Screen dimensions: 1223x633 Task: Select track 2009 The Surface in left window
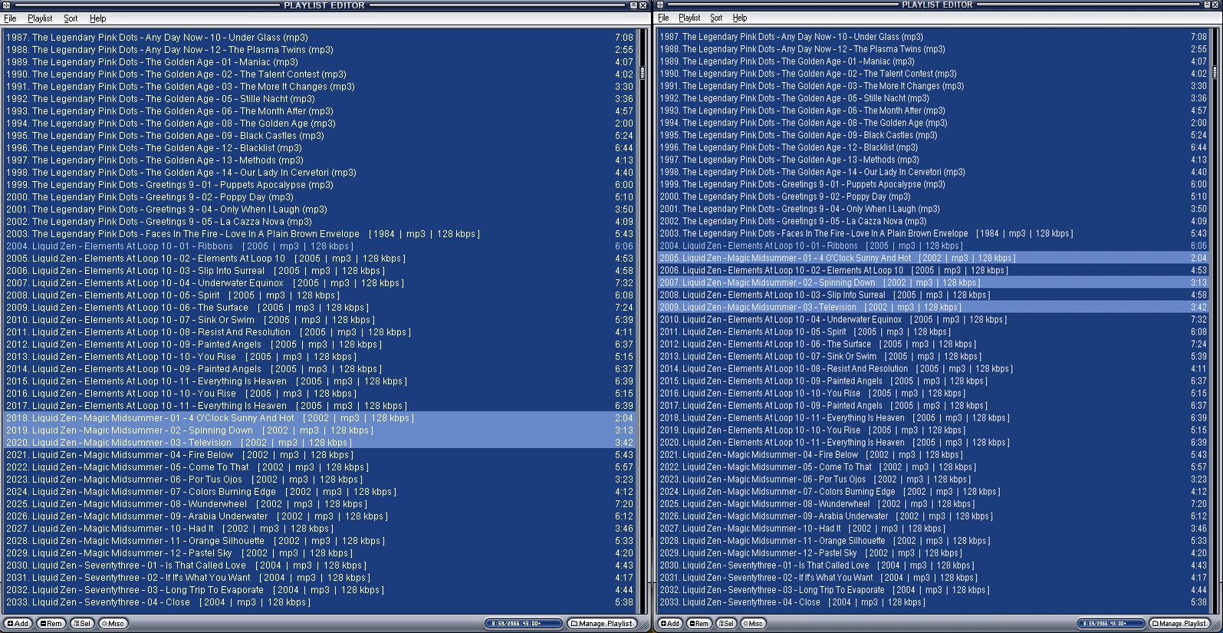coord(320,307)
